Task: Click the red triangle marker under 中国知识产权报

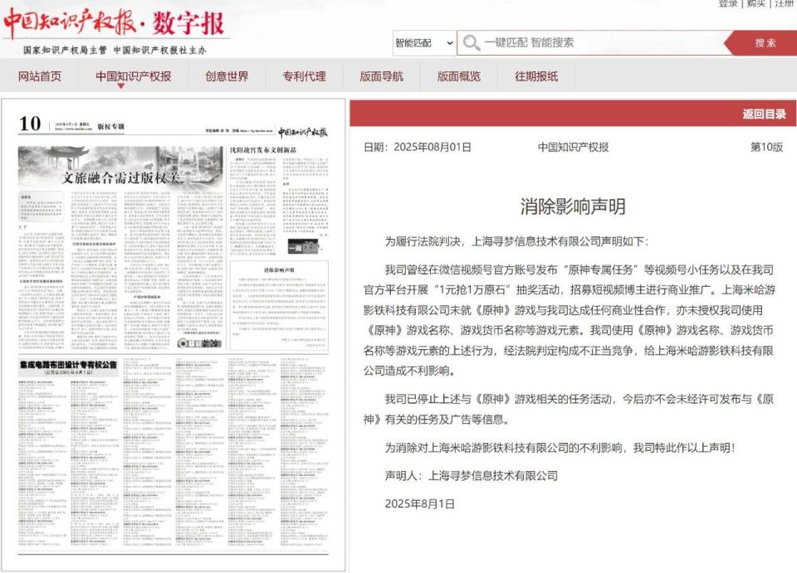Action: tap(121, 85)
